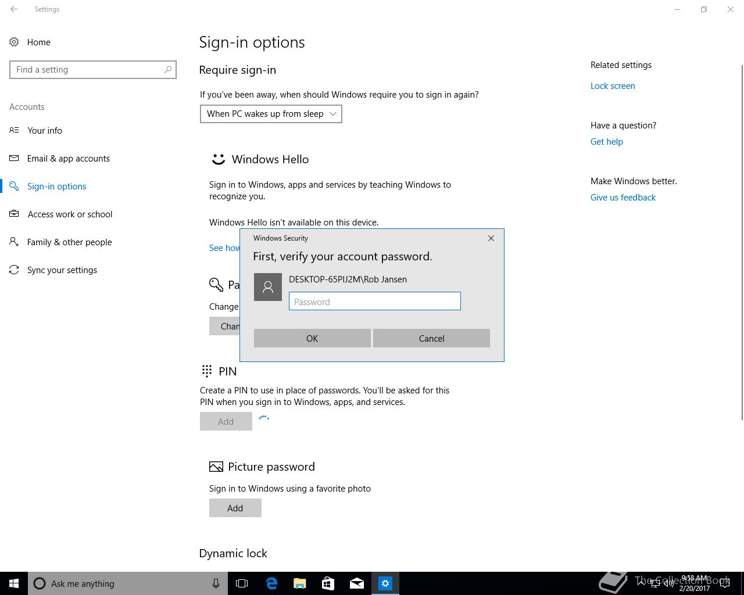This screenshot has width=744, height=595.
Task: Click the Cortana microphone icon
Action: [216, 583]
